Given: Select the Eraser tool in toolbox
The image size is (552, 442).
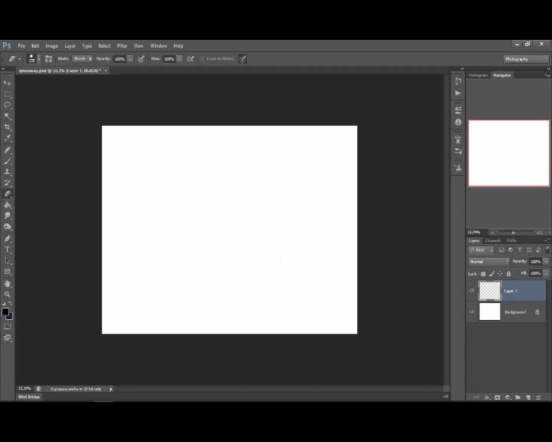Looking at the screenshot, I should [7, 194].
